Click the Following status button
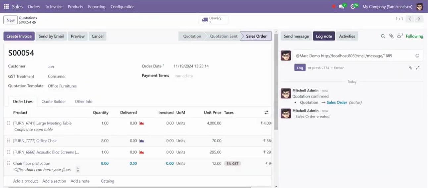This screenshot has width=428, height=188. [x=414, y=36]
